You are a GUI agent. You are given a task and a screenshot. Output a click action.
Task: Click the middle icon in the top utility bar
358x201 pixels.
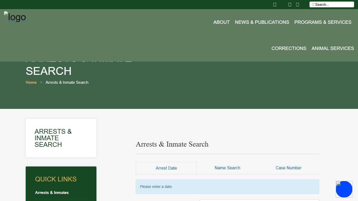pyautogui.click(x=290, y=4)
